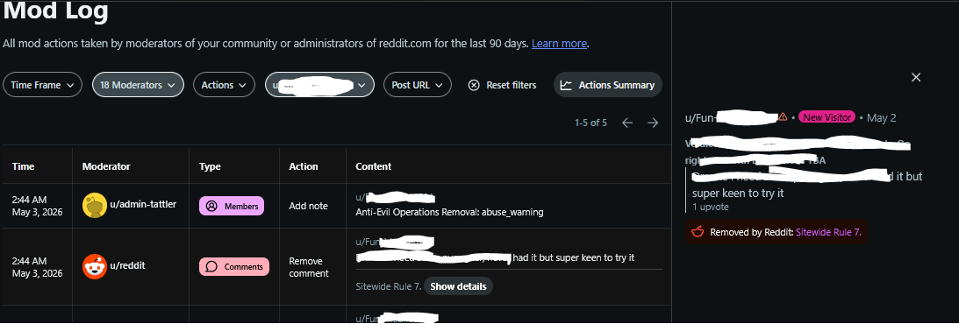Click the Reset filters circle-x icon
Screen dimensions: 959x324
click(x=474, y=85)
